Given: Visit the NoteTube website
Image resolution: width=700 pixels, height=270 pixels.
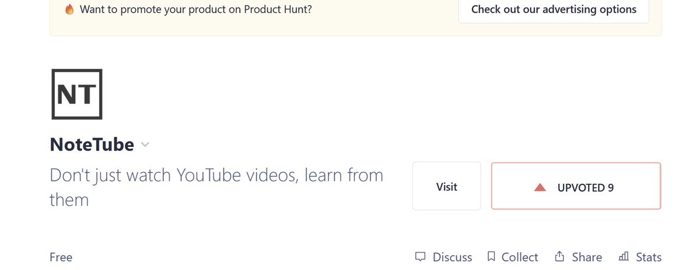Looking at the screenshot, I should click(x=447, y=186).
